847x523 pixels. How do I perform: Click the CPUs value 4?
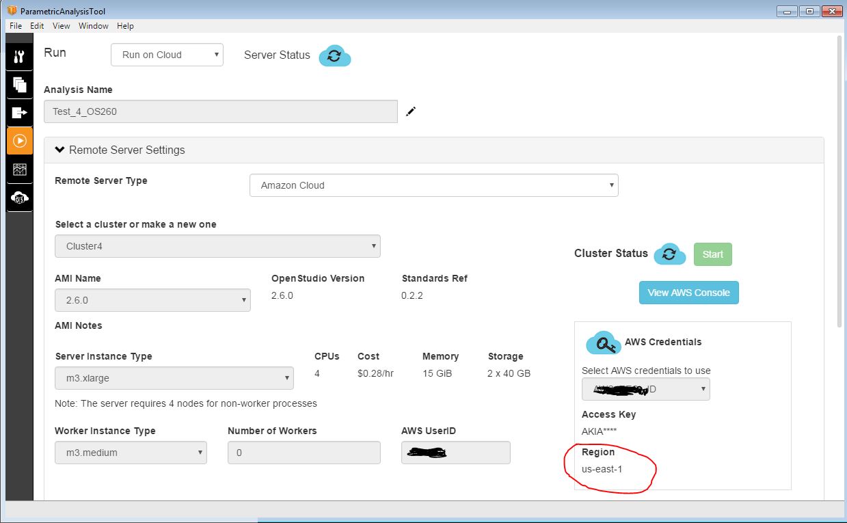click(x=317, y=373)
